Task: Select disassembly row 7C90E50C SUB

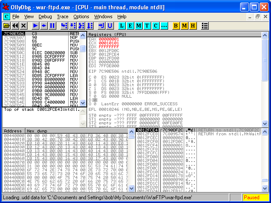Action: coord(41,52)
